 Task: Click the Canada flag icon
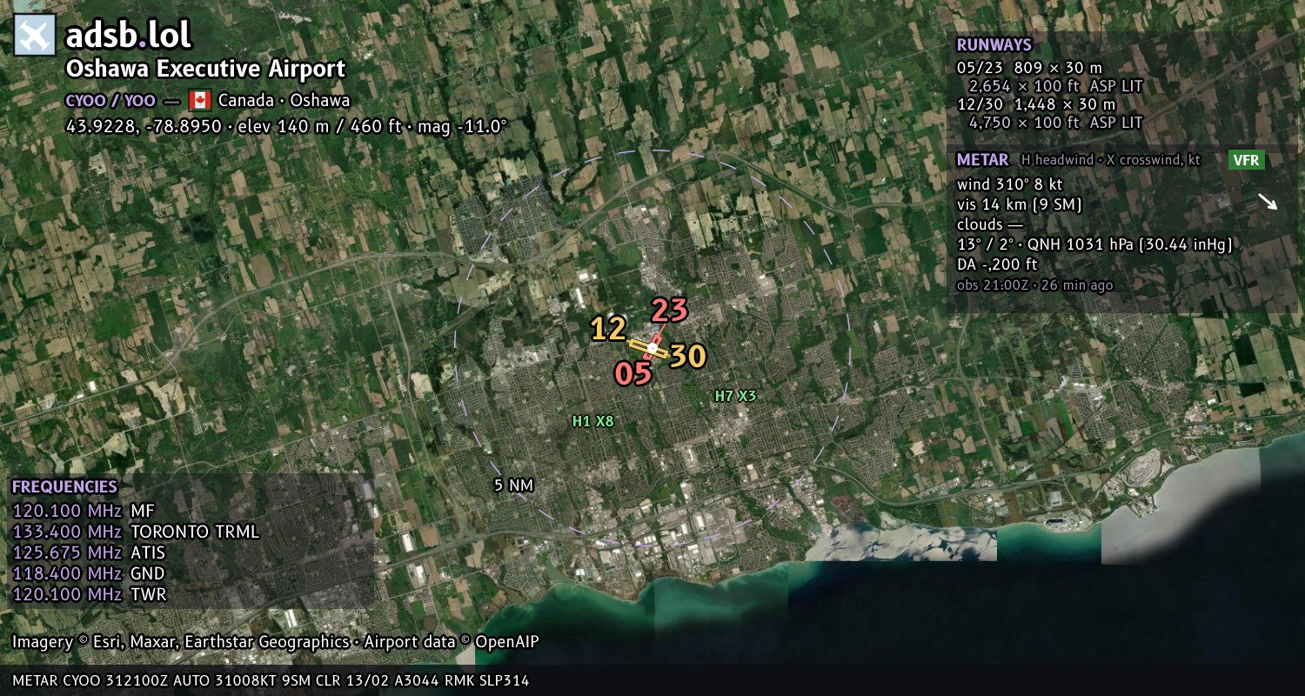(200, 100)
